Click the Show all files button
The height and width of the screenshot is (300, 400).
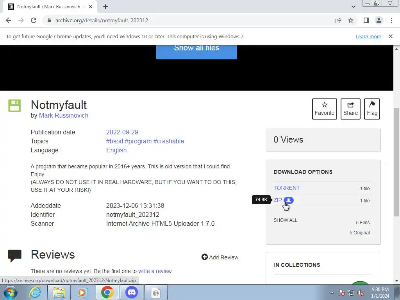point(196,52)
